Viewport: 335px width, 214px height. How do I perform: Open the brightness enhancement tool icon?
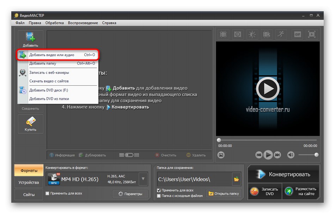click(x=252, y=35)
